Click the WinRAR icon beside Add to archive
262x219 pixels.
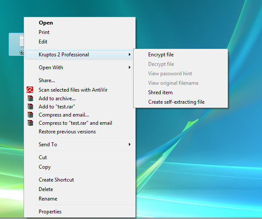click(x=30, y=98)
